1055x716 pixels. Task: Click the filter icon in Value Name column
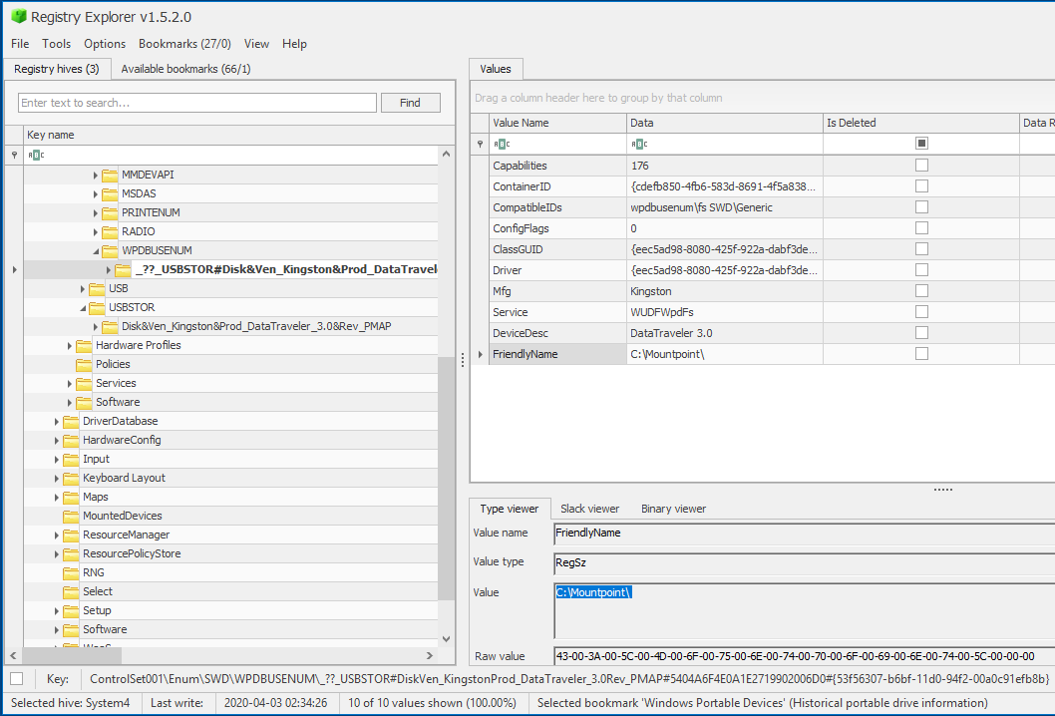click(501, 144)
